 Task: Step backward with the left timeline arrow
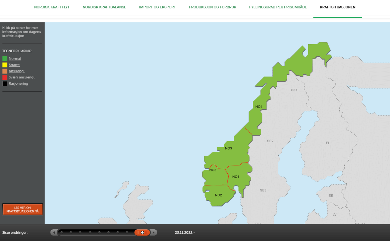coord(54,232)
